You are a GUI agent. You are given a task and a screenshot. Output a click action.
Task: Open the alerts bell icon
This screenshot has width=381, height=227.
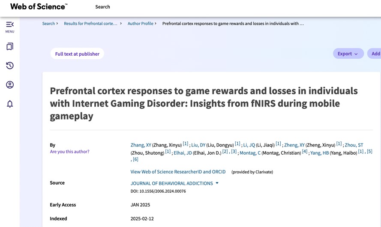(10, 104)
